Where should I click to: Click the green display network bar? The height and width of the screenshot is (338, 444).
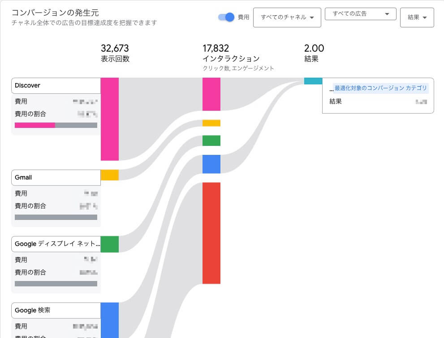coord(110,244)
